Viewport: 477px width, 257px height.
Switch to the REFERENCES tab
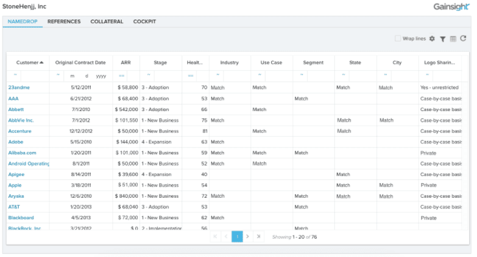(x=64, y=22)
